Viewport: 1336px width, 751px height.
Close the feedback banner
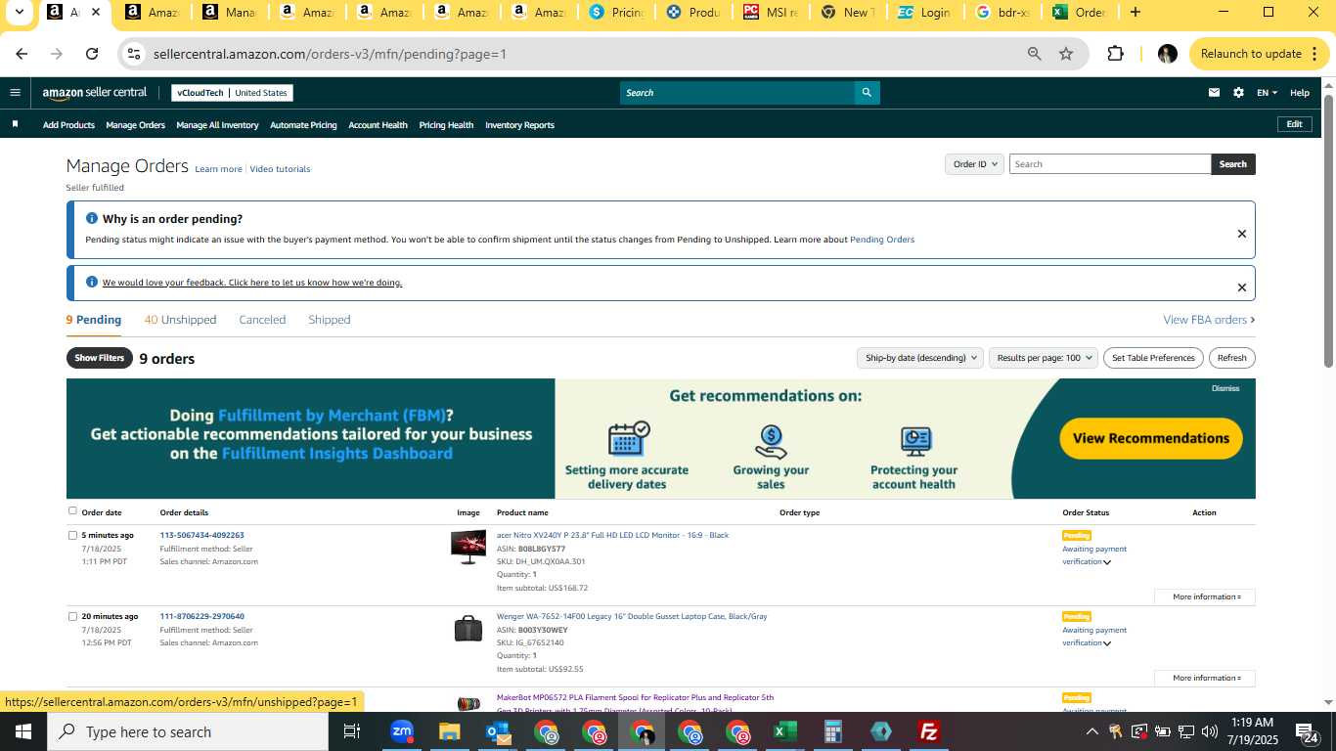1241,287
